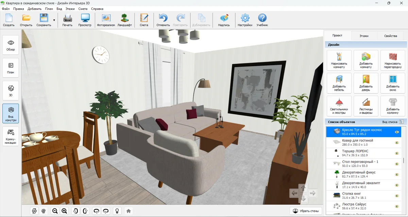Image resolution: width=408 pixels, height=217 pixels.
Task: Open the Правка menu
Action: (18, 9)
